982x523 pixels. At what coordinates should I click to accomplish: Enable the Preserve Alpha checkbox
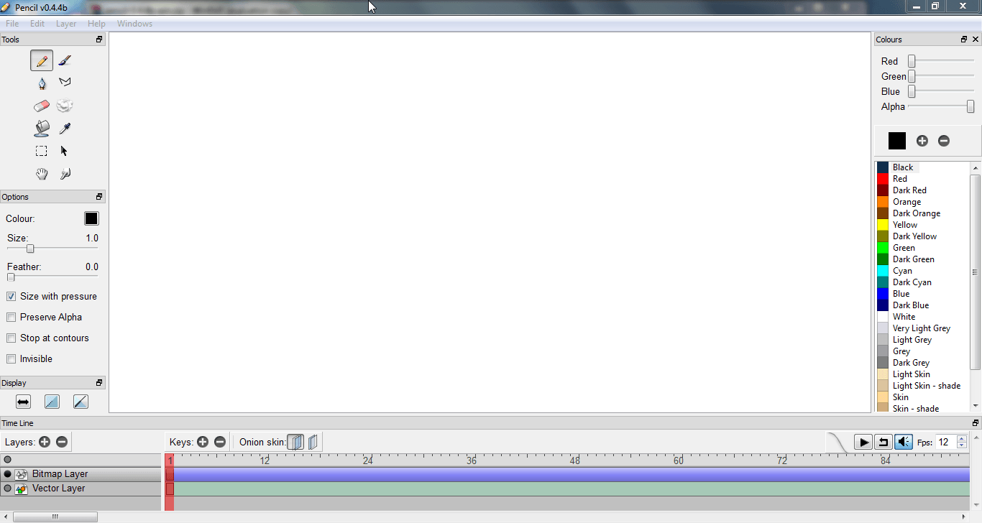click(x=11, y=317)
